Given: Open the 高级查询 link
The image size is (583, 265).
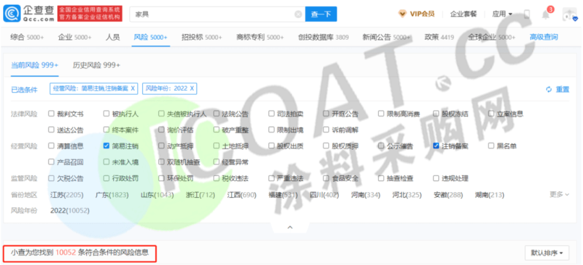Looking at the screenshot, I should (x=544, y=37).
